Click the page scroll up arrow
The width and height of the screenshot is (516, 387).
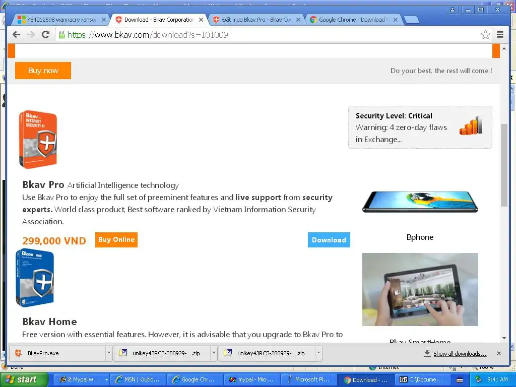(x=504, y=49)
